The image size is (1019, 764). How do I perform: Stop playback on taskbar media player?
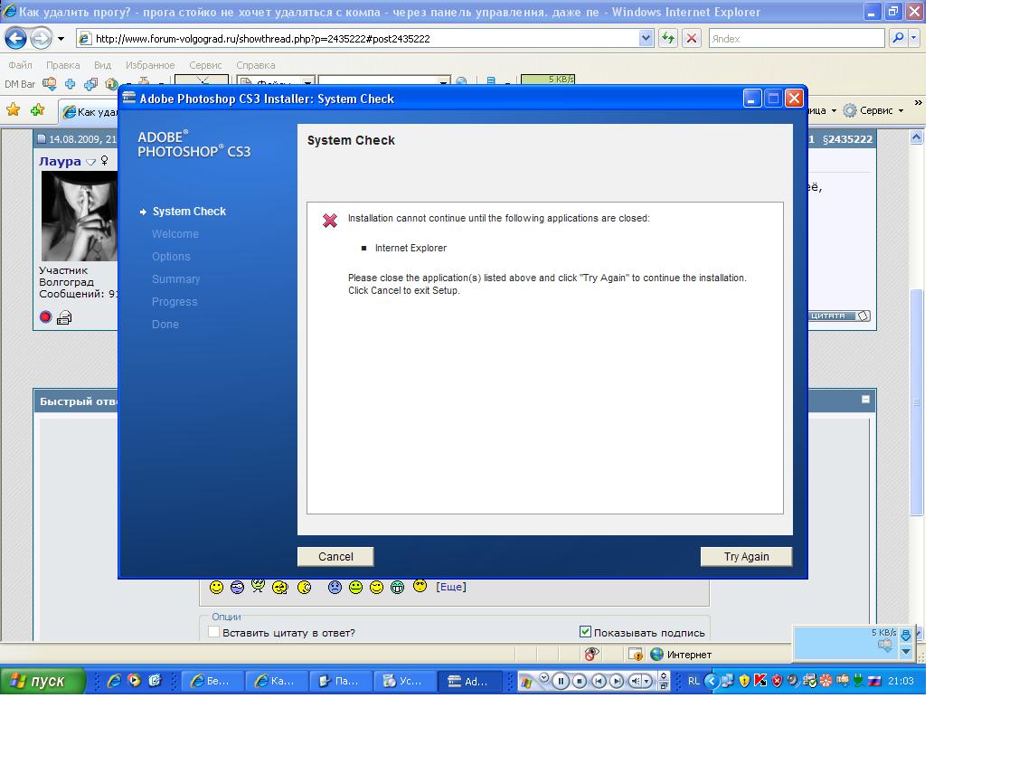click(x=580, y=681)
